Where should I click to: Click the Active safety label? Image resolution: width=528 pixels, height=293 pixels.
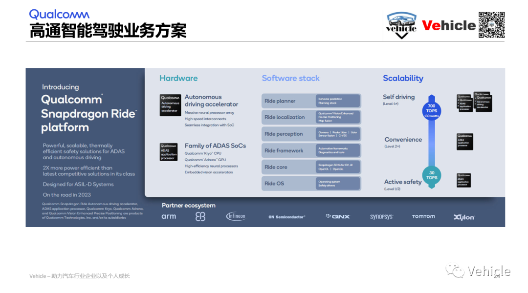(403, 182)
